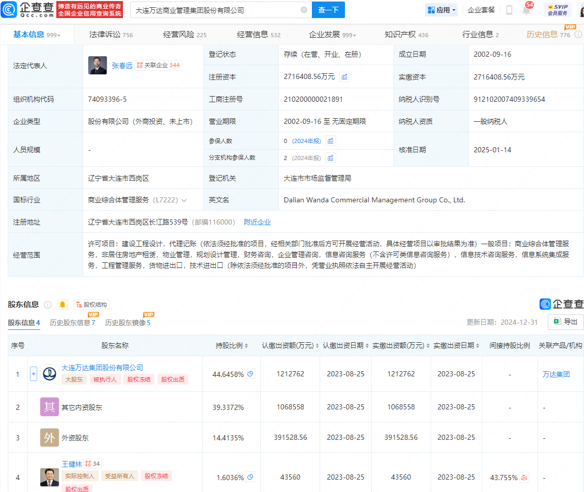
Task: Click the pie icon beside 1.6036%
Action: coord(250,477)
